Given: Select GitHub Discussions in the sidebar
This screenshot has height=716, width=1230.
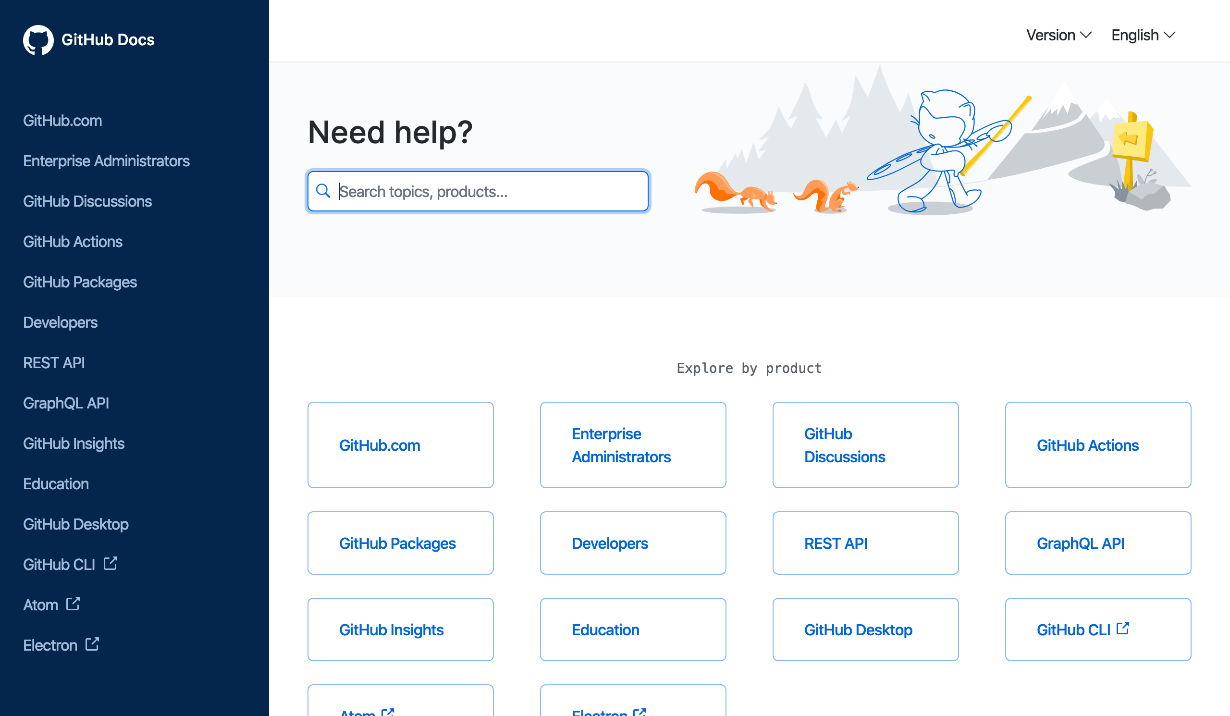Looking at the screenshot, I should click(87, 201).
